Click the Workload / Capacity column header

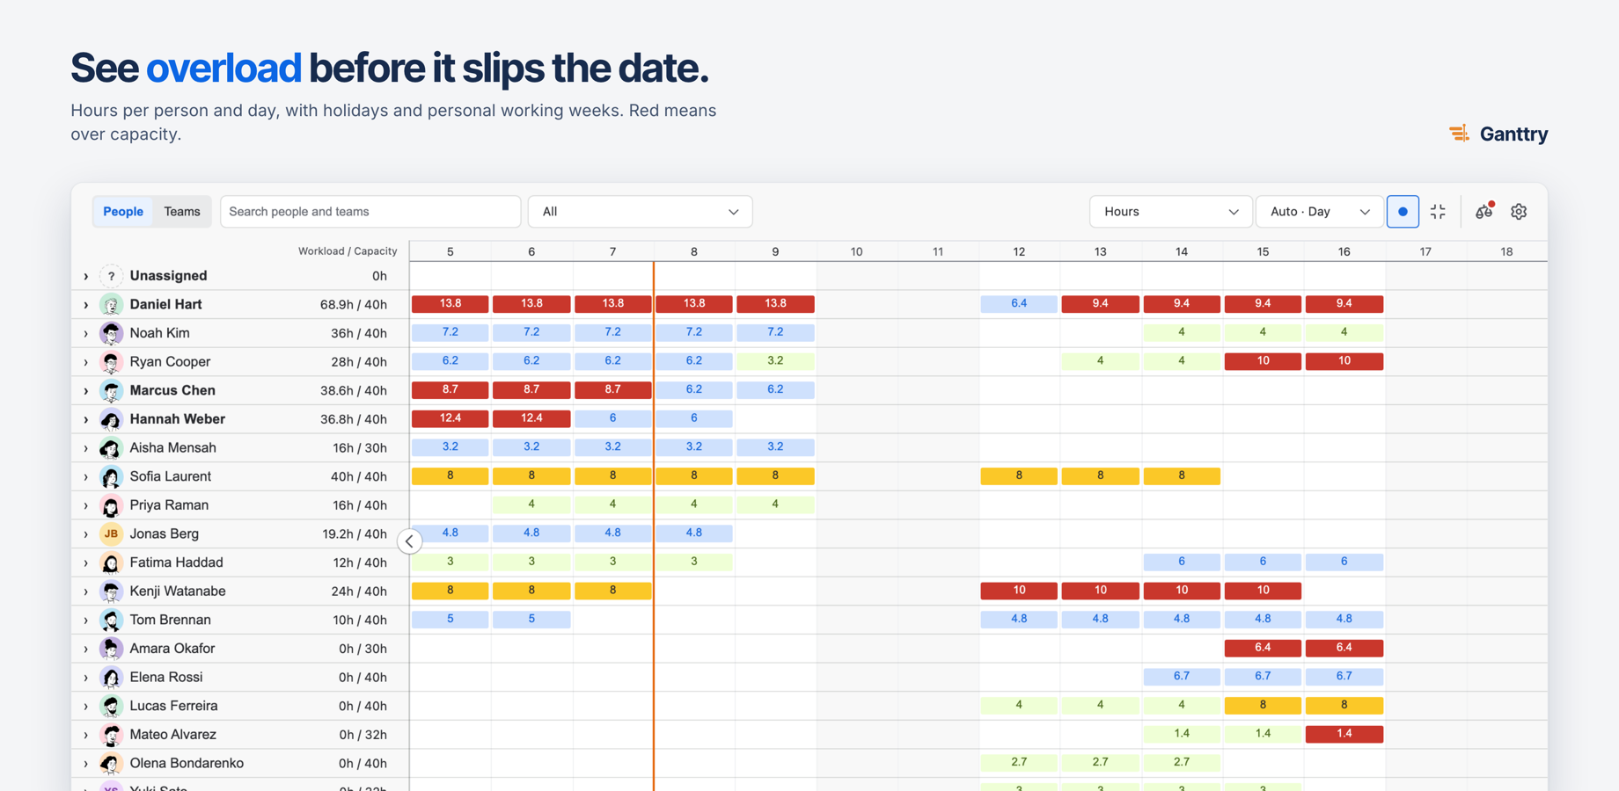pyautogui.click(x=348, y=251)
